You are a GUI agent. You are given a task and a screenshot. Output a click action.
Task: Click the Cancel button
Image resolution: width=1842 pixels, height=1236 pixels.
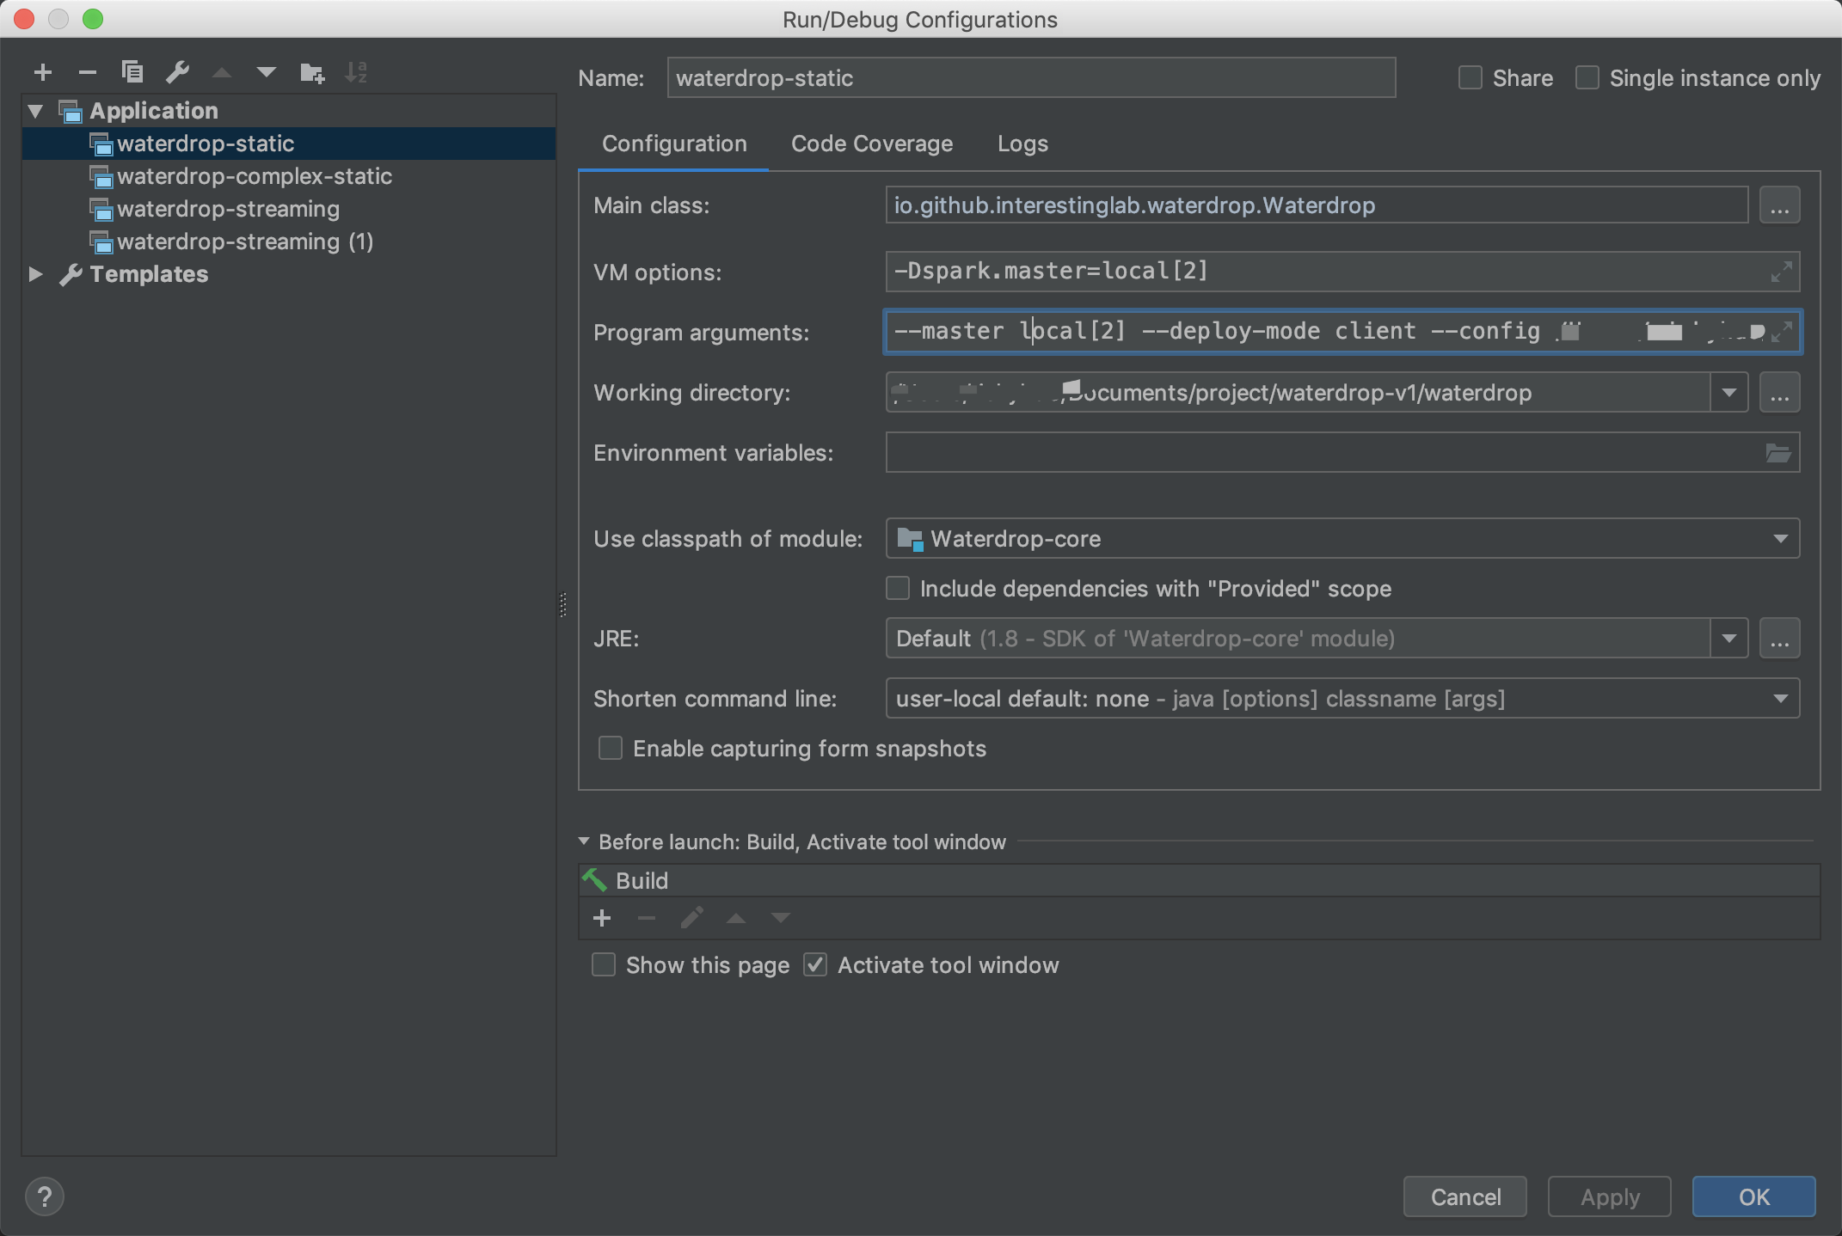1465,1196
